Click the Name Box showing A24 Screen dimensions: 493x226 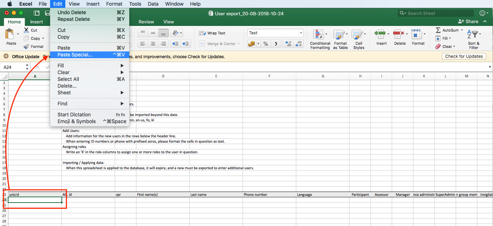pos(13,67)
